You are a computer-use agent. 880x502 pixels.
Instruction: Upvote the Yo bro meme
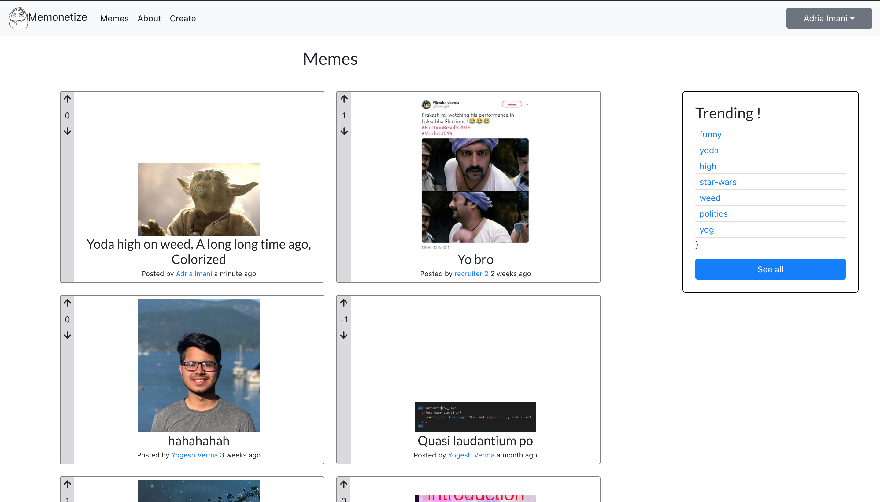(x=344, y=99)
